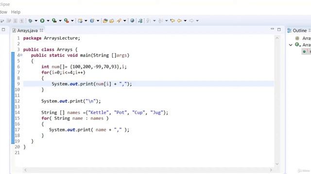311x174 pixels.
Task: Run the program with green play icon
Action: 42,20
